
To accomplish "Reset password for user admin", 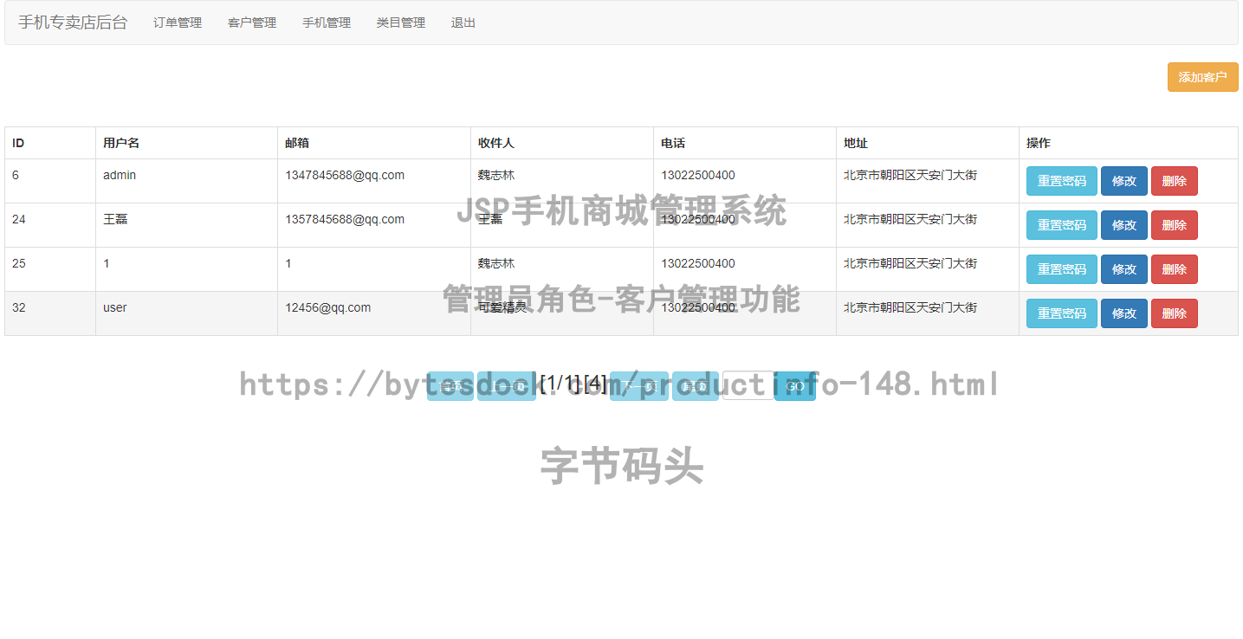I will pos(1061,181).
